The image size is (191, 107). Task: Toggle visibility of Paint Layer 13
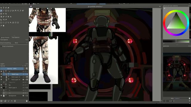pyautogui.click(x=1, y=77)
